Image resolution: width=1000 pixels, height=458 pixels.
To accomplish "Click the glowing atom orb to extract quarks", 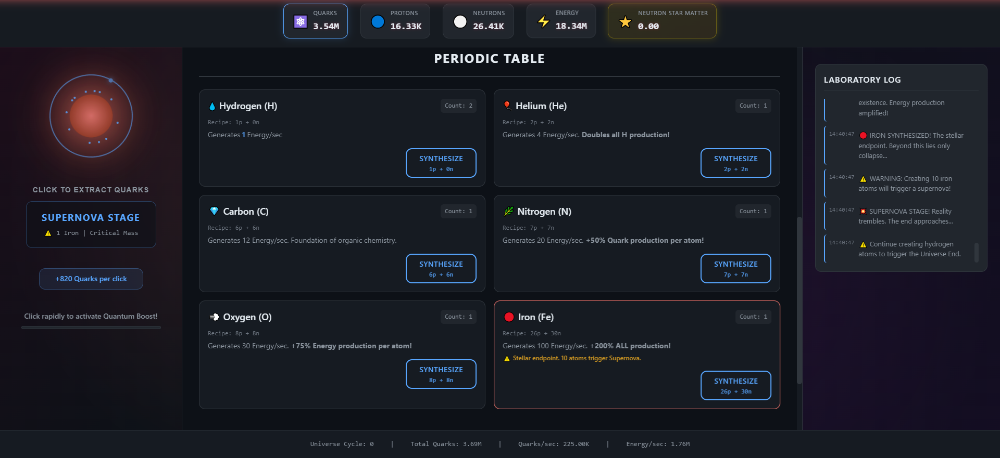I will tap(91, 116).
